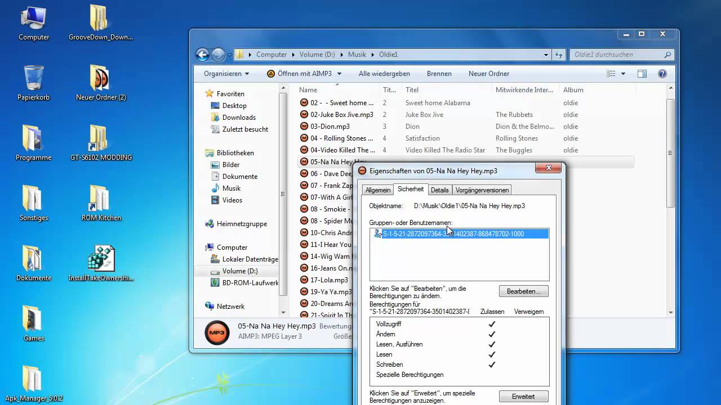The image size is (721, 405).
Task: Click the change view icon
Action: coord(611,74)
